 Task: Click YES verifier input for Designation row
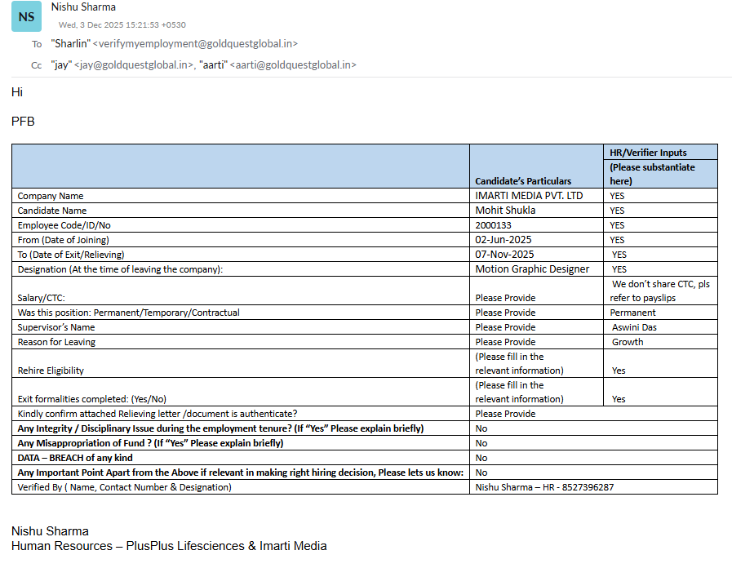coord(619,269)
